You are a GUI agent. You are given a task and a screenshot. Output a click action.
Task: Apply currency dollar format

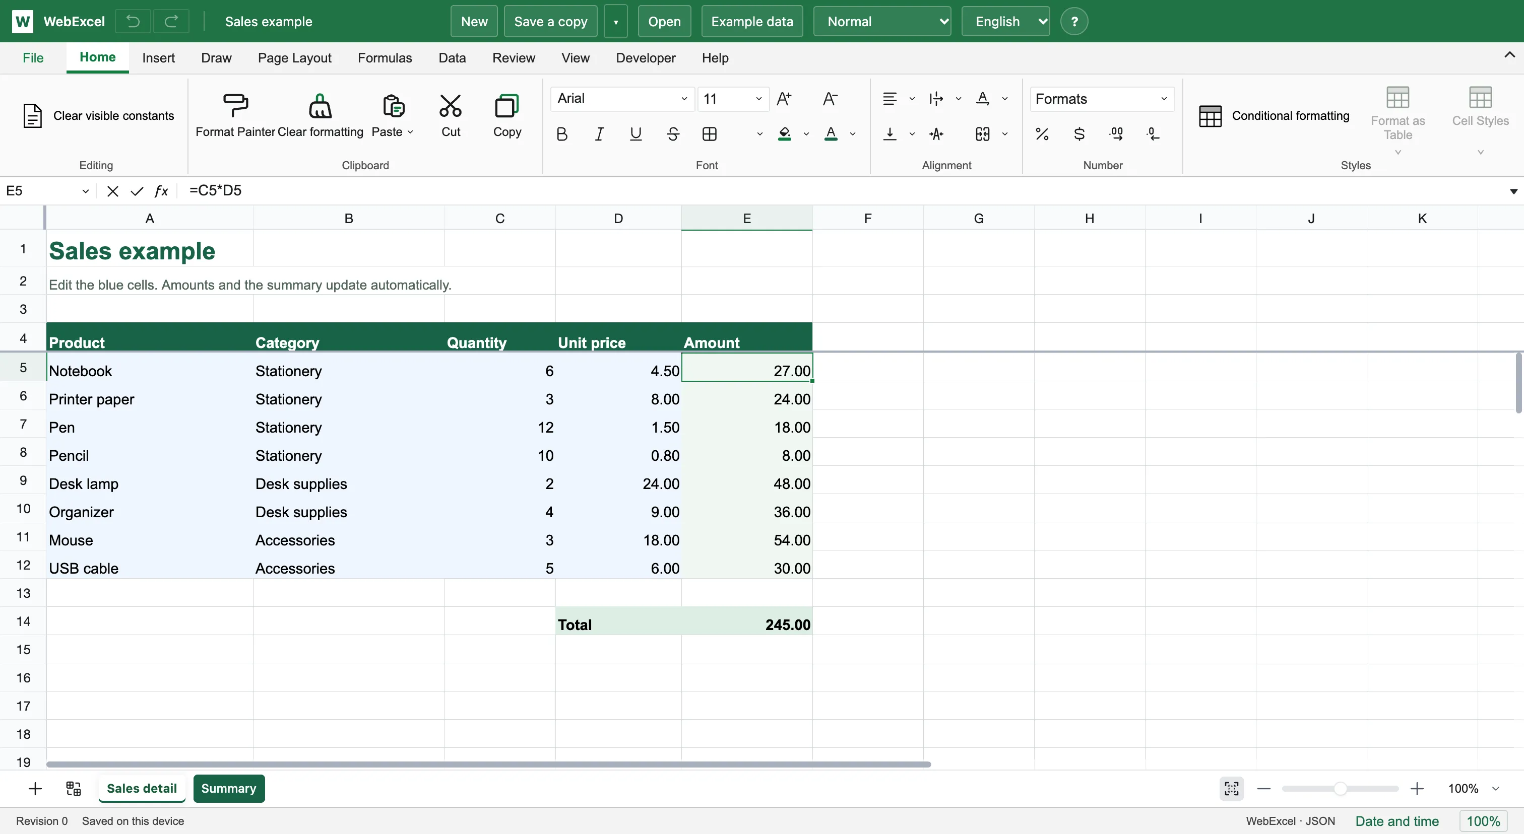(1079, 134)
